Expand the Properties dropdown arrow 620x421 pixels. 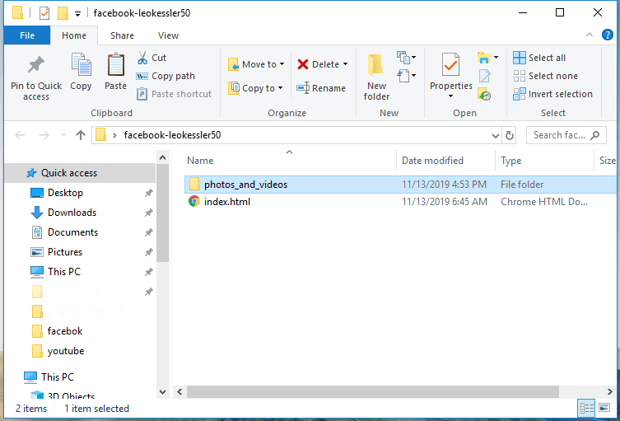(450, 96)
